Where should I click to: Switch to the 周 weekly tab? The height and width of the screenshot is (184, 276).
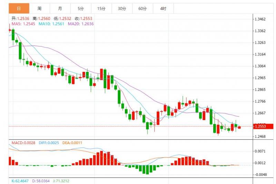pyautogui.click(x=40, y=8)
